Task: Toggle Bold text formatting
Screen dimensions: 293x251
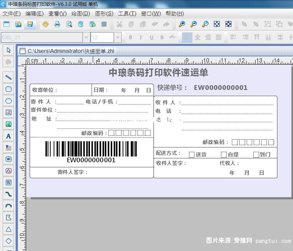Action: click(x=131, y=37)
